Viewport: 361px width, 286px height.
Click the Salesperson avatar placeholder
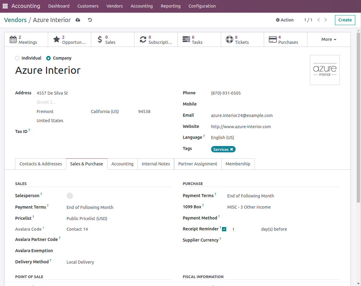[70, 196]
